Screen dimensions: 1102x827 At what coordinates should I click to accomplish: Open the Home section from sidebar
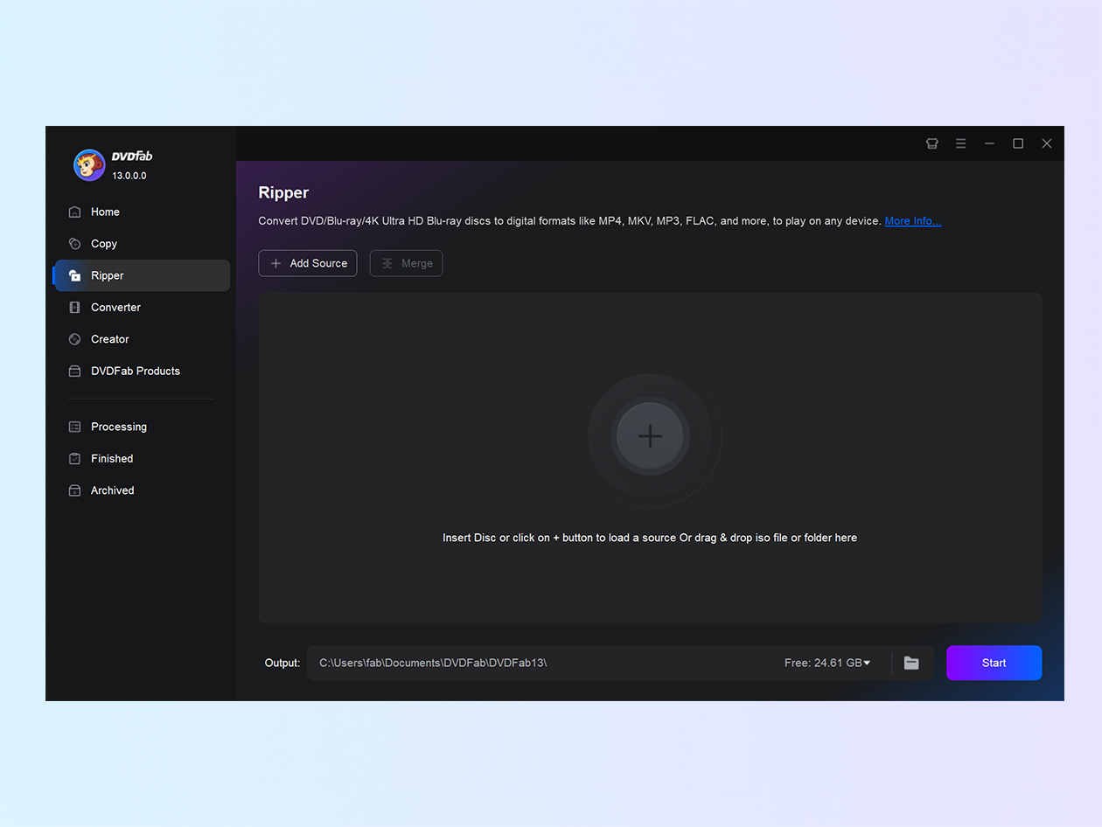point(103,212)
